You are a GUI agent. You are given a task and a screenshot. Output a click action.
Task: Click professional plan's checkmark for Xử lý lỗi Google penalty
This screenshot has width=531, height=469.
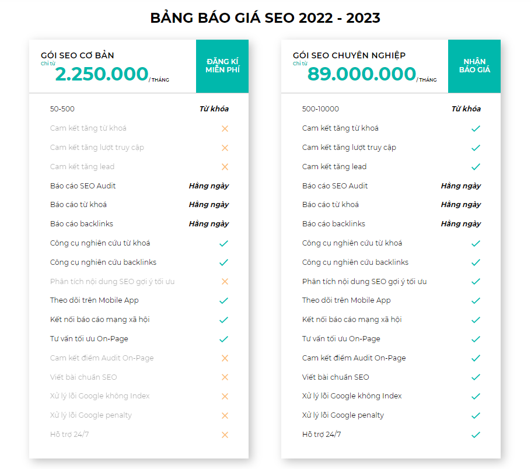[x=476, y=416]
